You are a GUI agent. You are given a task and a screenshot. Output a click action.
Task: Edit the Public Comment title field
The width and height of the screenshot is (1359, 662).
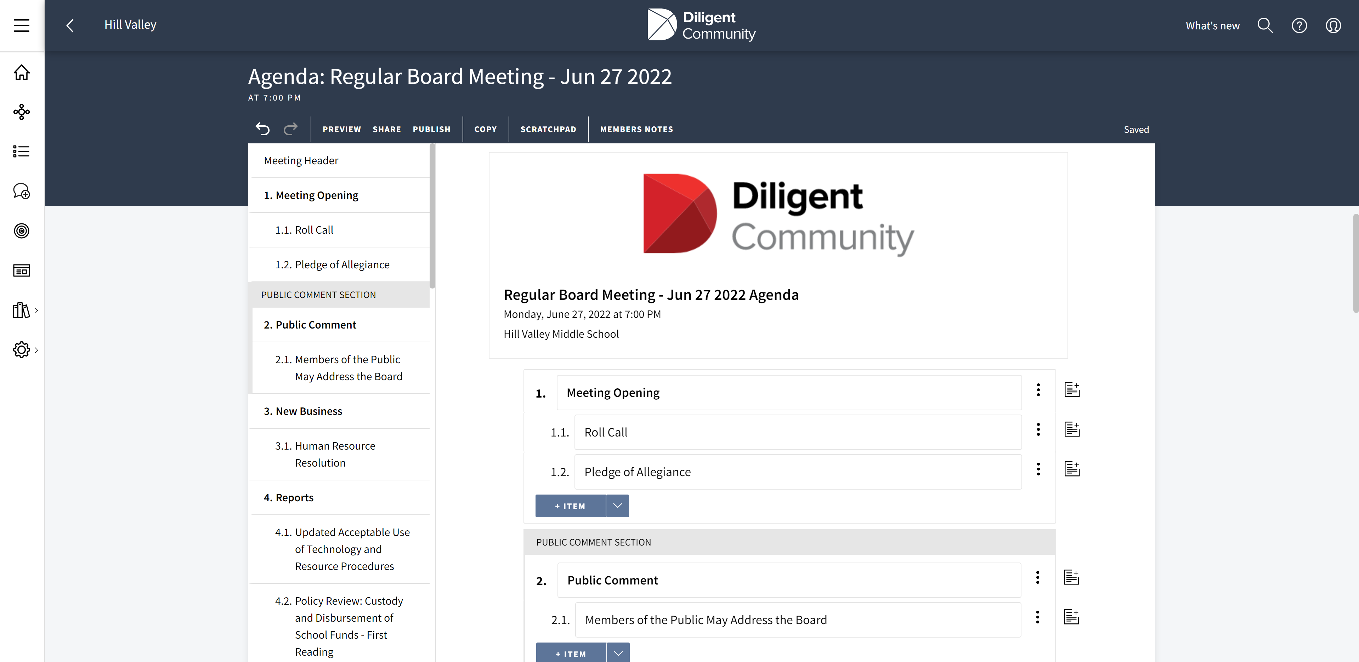pyautogui.click(x=789, y=580)
